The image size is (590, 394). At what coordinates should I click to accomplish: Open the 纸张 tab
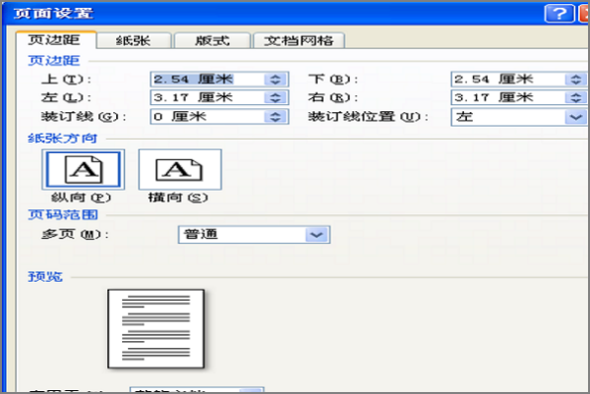click(x=133, y=40)
